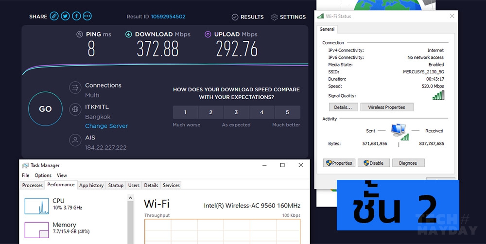The image size is (486, 244).
Task: Rate download speed as 1 Much worse
Action: click(185, 112)
